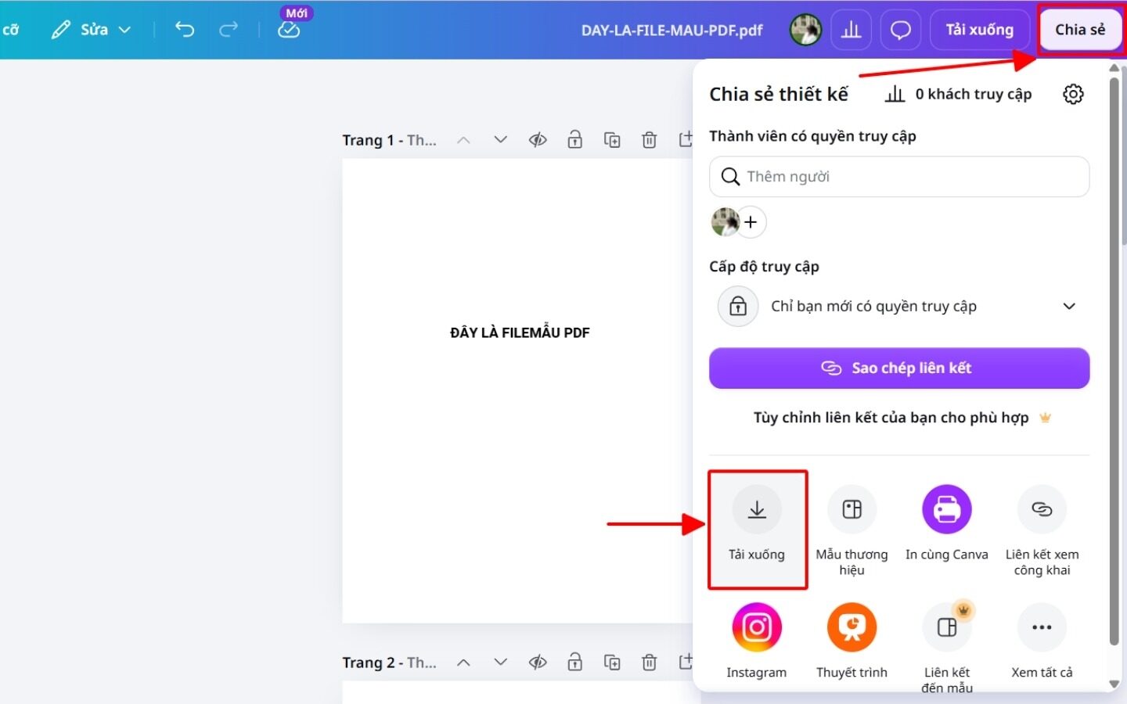The image size is (1127, 704).
Task: Move Trang 1 down with chevron
Action: [501, 140]
